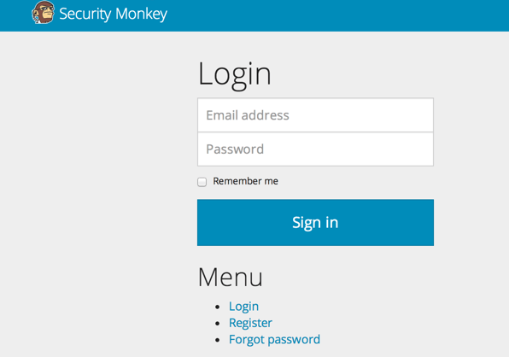Click the Password placeholder text

(235, 149)
